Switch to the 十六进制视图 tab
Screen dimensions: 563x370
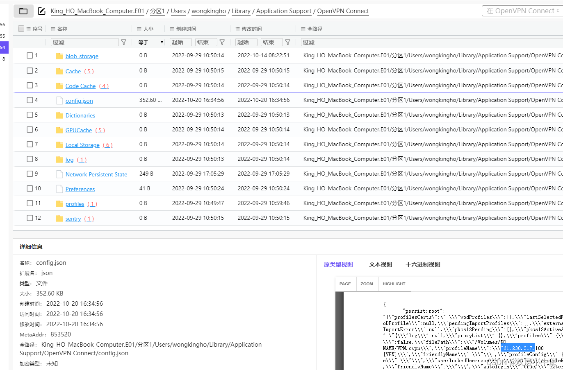[x=423, y=264]
